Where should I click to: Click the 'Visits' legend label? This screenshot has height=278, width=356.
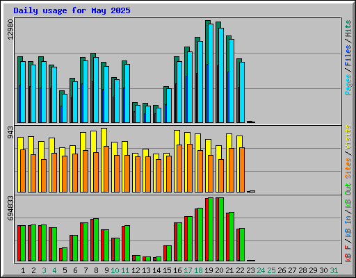pos(348,137)
